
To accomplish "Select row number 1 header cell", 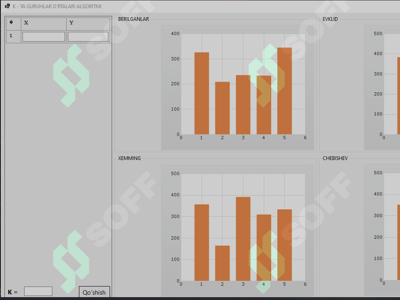I will (x=13, y=37).
